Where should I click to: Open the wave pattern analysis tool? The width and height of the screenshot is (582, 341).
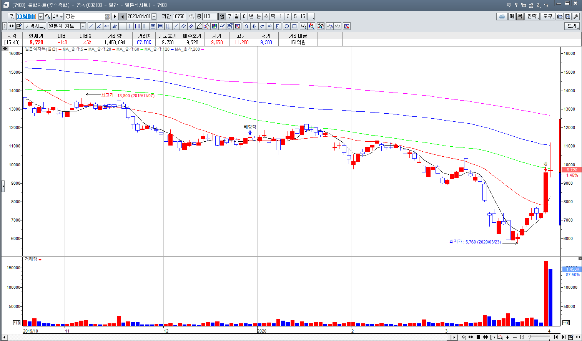[329, 26]
